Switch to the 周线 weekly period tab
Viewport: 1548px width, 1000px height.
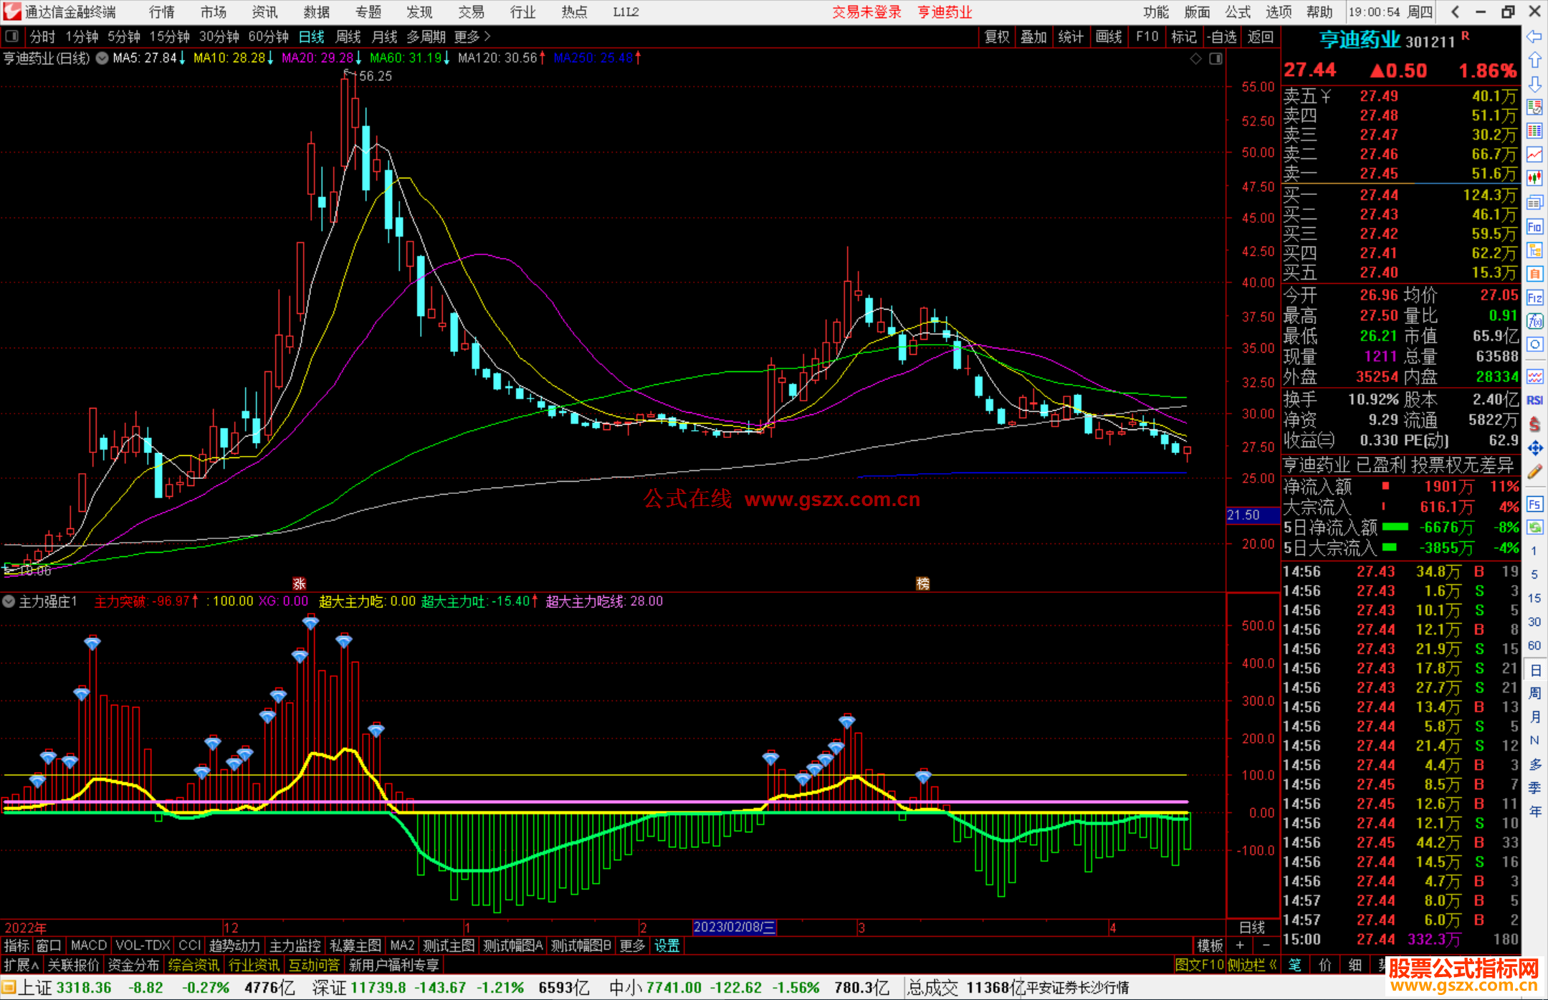point(348,37)
